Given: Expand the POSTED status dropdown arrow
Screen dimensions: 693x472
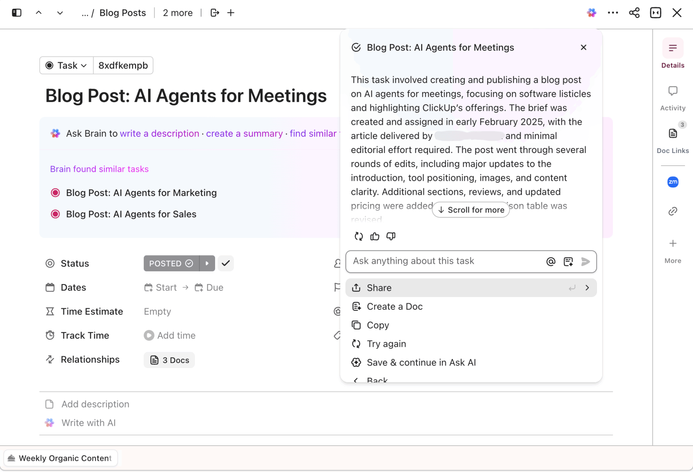Looking at the screenshot, I should click(x=207, y=263).
